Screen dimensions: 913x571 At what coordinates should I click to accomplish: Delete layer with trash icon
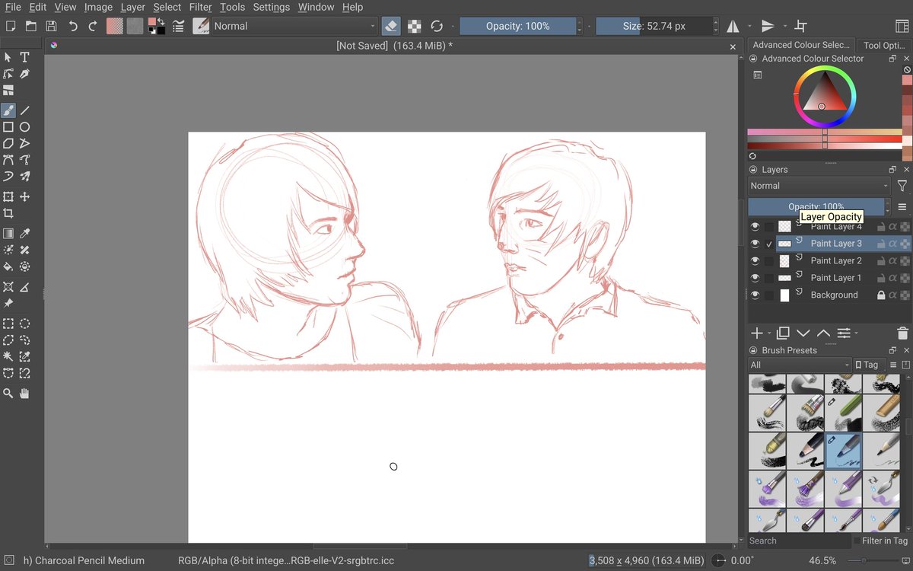point(902,333)
